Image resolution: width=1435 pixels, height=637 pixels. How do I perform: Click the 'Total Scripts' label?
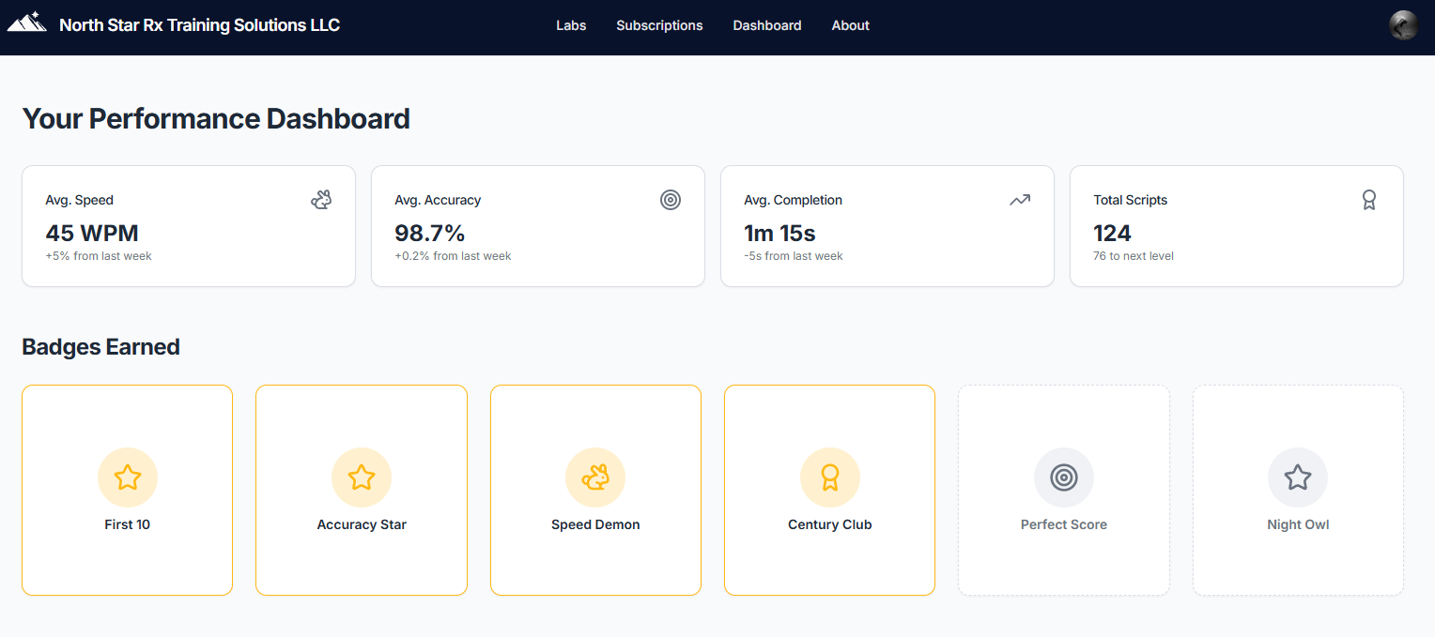[1131, 200]
